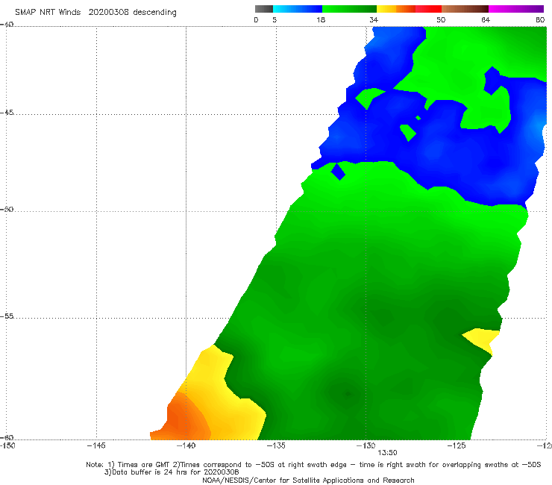Screen dimensions: 552x485
Task: Click the '-140' longitude axis label
Action: [186, 446]
